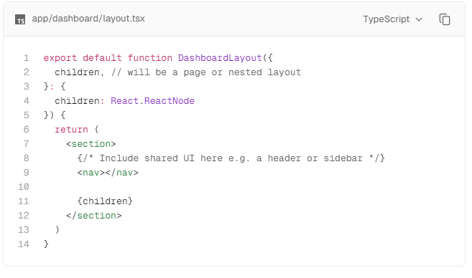Click the 'export default function' keywords
The height and width of the screenshot is (278, 472).
(108, 57)
